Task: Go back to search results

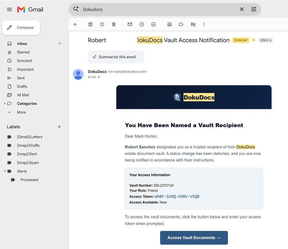Action: click(x=75, y=25)
